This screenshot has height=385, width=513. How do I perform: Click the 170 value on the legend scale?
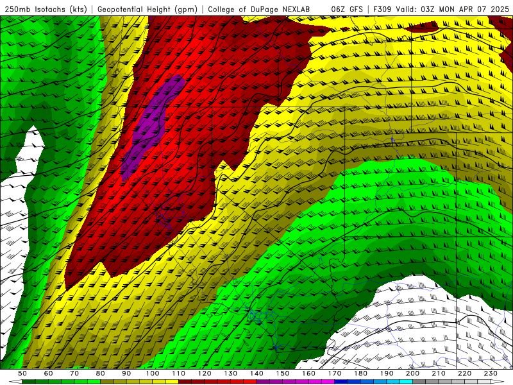click(335, 373)
